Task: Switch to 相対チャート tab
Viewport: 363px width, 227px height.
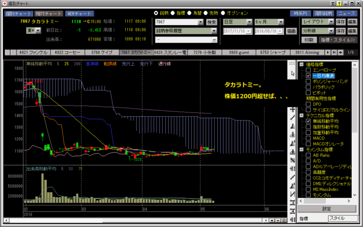Action: 48,14
